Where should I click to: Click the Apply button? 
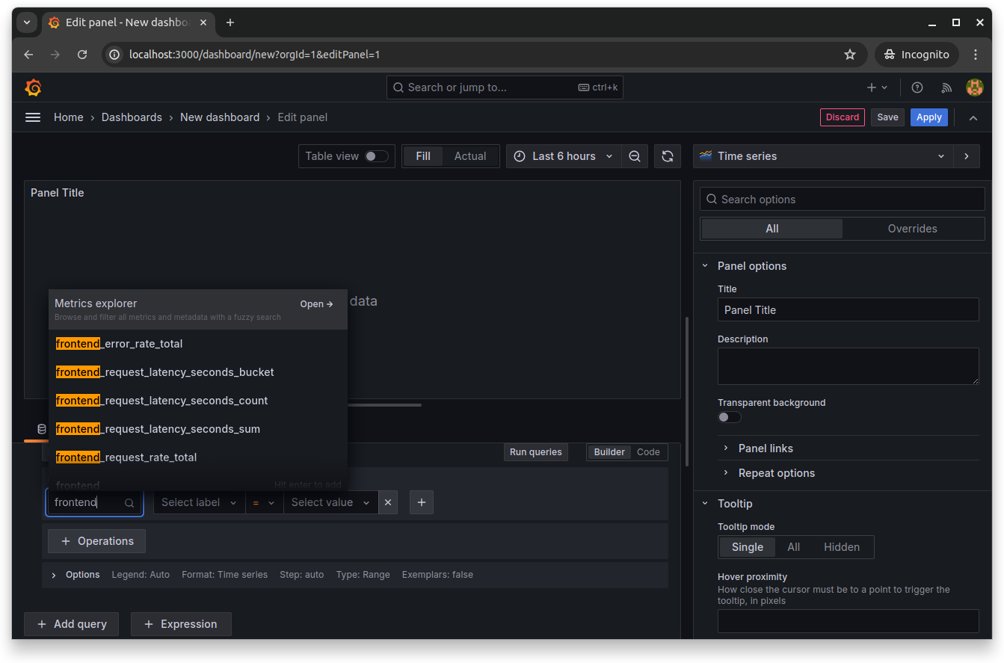929,117
